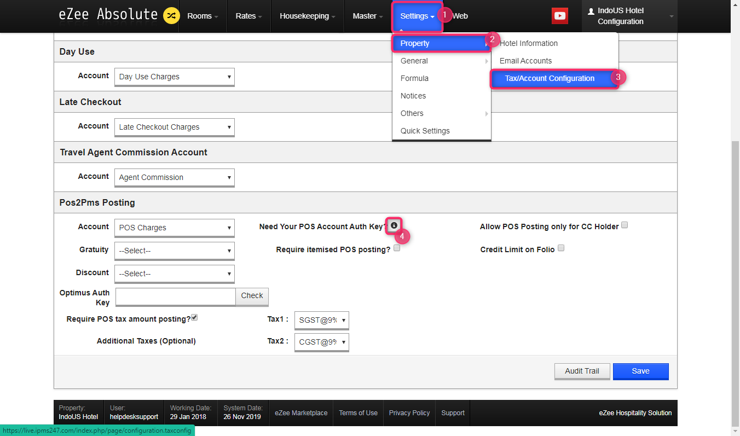Screen dimensions: 740x436
Task: Open the eZee Marketplace footer link
Action: 301,413
